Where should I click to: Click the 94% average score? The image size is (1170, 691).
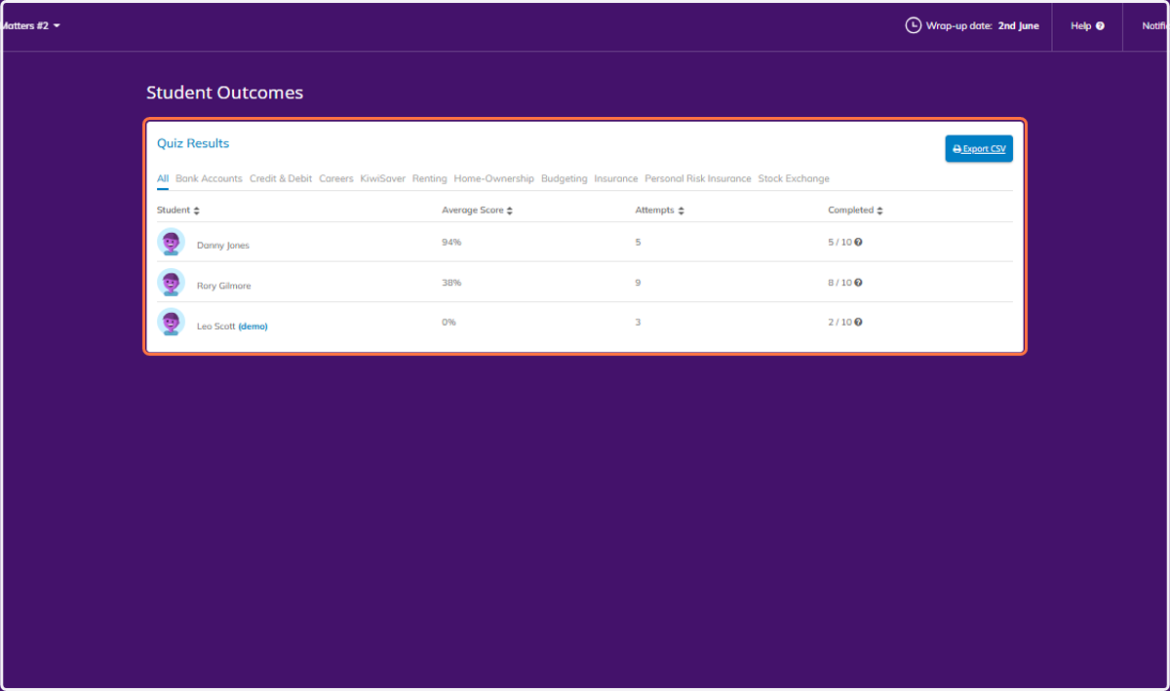click(451, 242)
